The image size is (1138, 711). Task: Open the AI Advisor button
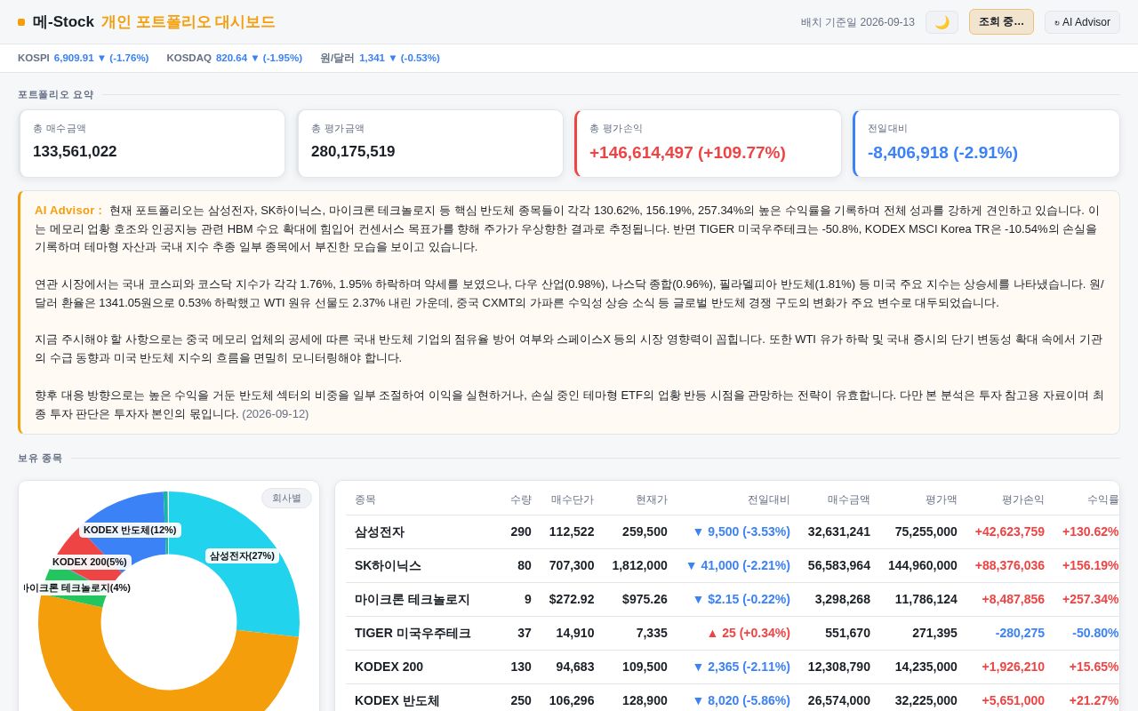tap(1082, 22)
